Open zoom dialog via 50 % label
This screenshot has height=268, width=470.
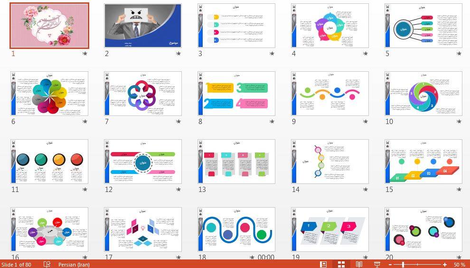[459, 264]
